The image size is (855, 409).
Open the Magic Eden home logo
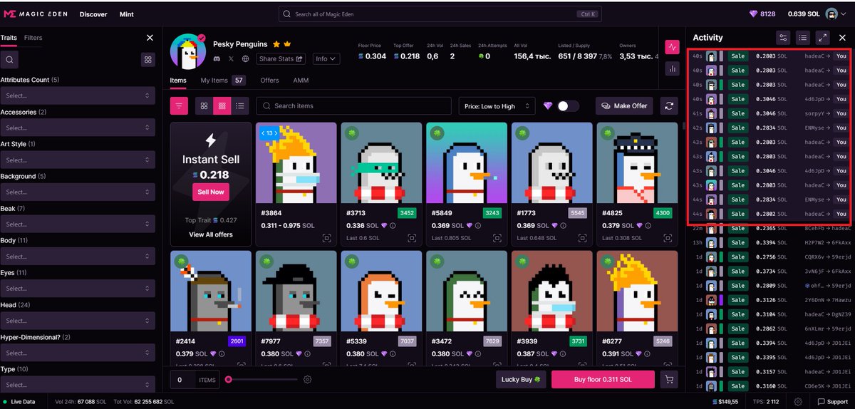pos(36,14)
